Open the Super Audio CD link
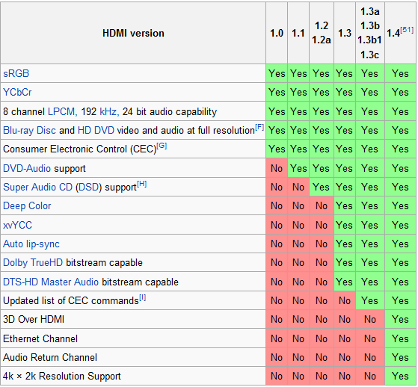 coord(37,187)
